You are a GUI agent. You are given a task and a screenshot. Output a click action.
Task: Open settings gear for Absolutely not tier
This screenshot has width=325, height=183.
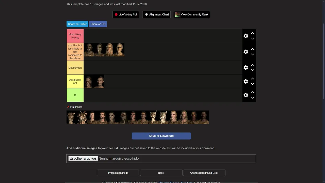point(246,81)
